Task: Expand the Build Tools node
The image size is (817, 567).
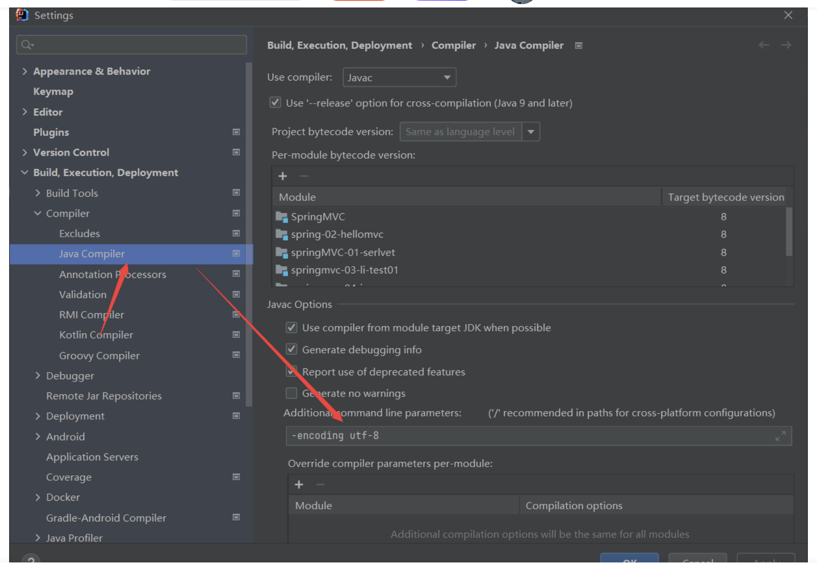Action: (38, 193)
